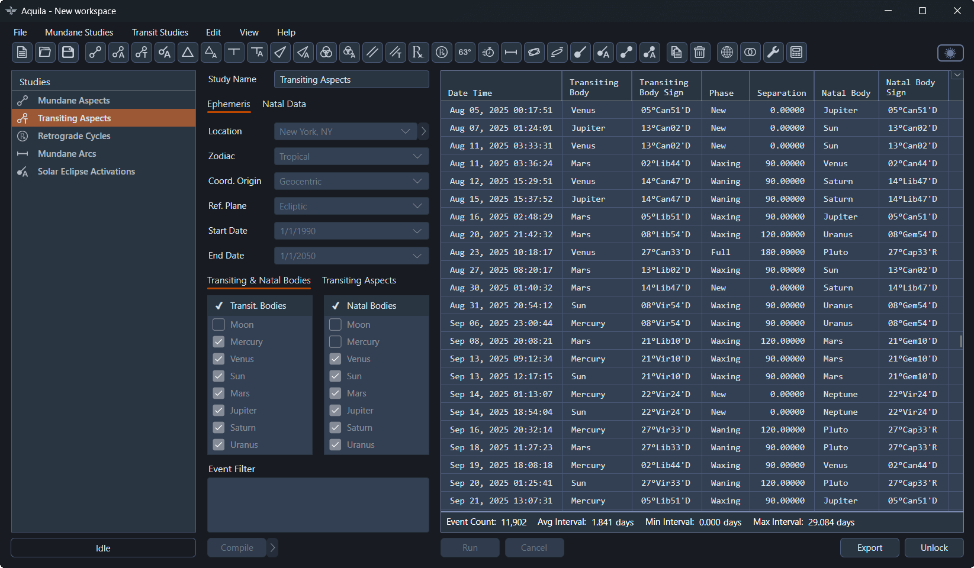
Task: Open the Coord. Origin Geocentric dropdown
Action: pyautogui.click(x=351, y=181)
